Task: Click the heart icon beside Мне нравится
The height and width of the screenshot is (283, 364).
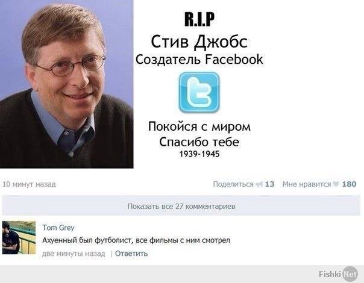Action: click(x=336, y=184)
